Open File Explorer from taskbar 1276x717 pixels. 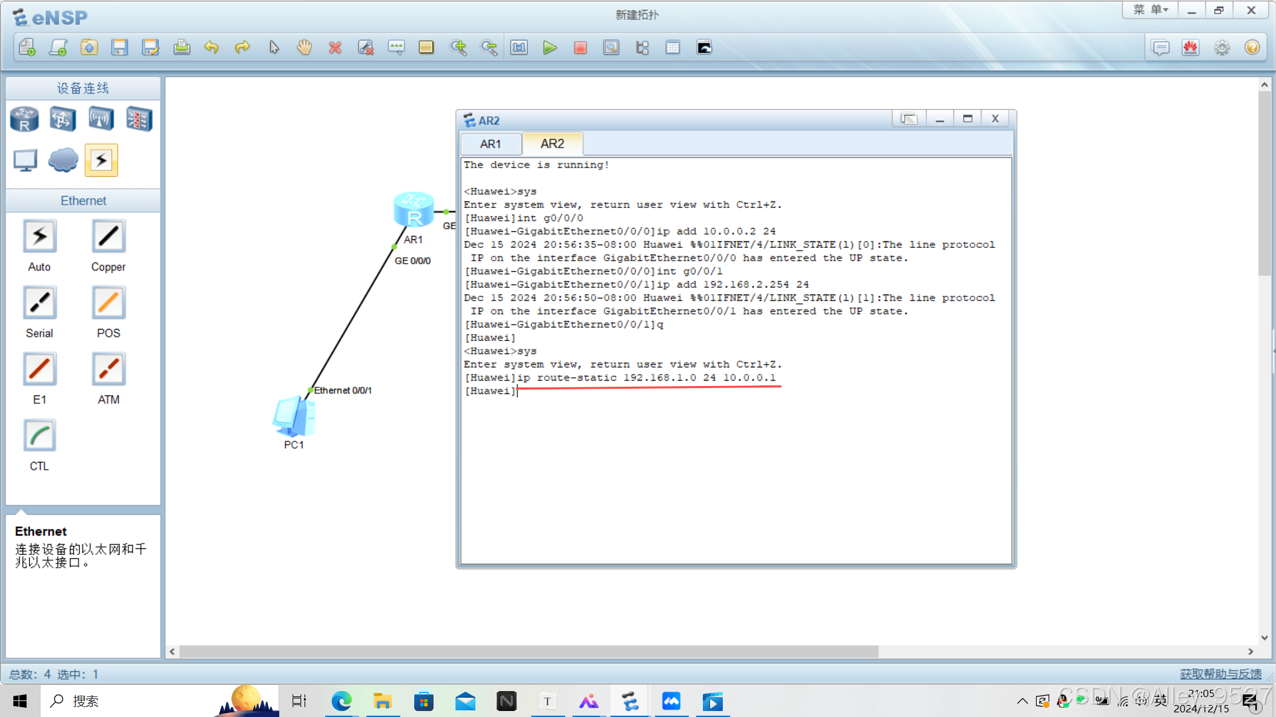tap(382, 701)
